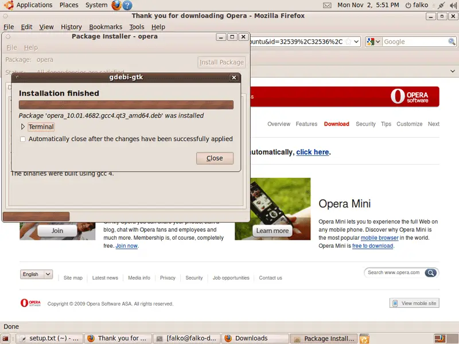
Task: Expand the Terminal disclosure triangle
Action: [x=23, y=127]
